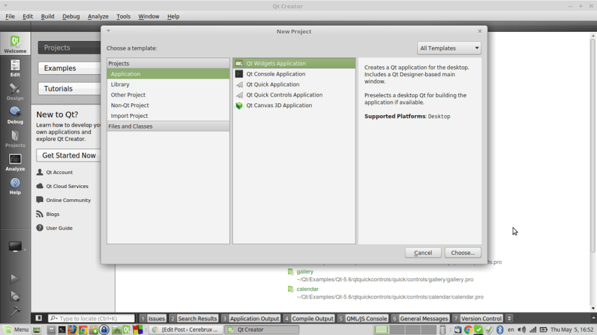597x335 pixels.
Task: Open the File menu
Action: [10, 17]
